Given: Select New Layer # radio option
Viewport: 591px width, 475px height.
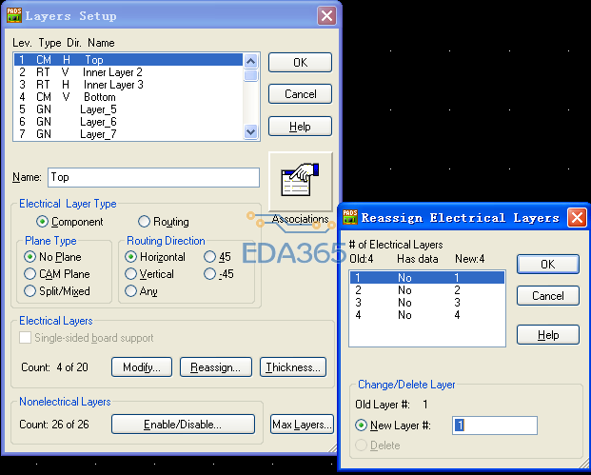Looking at the screenshot, I should point(361,426).
